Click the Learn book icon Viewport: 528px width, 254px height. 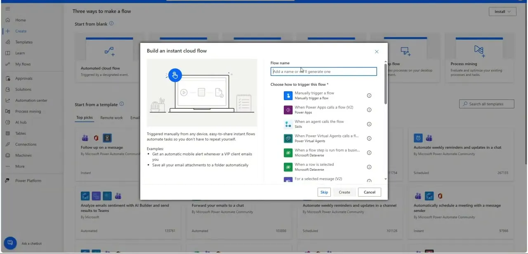[x=7, y=53]
